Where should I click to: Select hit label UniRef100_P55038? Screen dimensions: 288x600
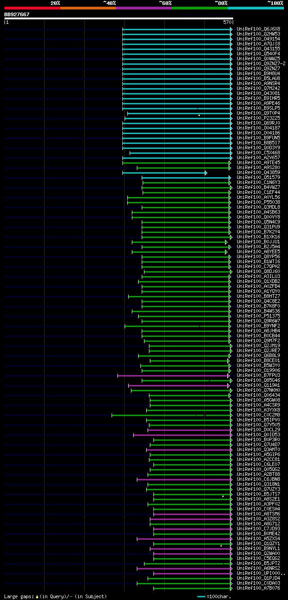point(258,202)
